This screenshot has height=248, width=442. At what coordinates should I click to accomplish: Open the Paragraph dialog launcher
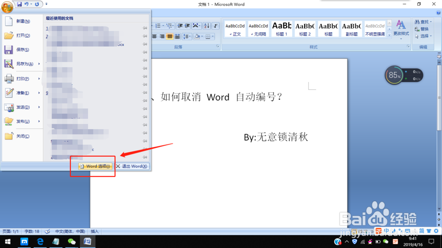(x=217, y=46)
